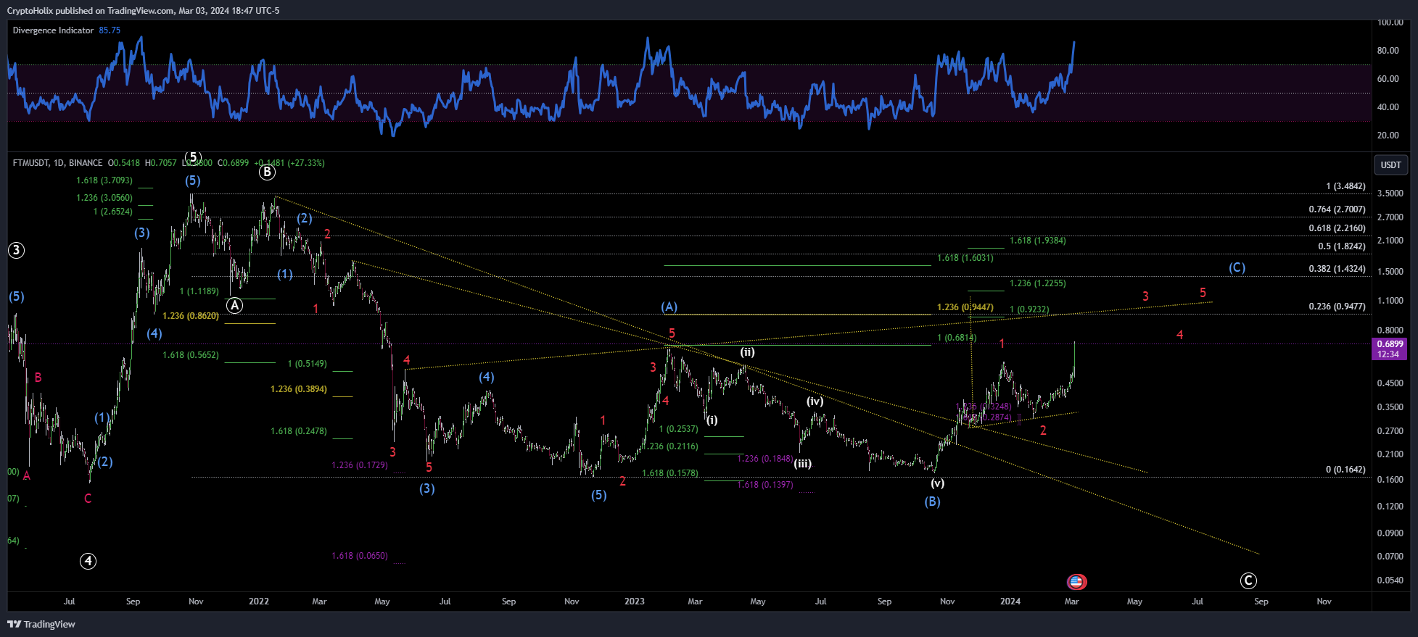Click the 1.236 (0.8620) yellow projection label
This screenshot has width=1418, height=637.
[191, 316]
